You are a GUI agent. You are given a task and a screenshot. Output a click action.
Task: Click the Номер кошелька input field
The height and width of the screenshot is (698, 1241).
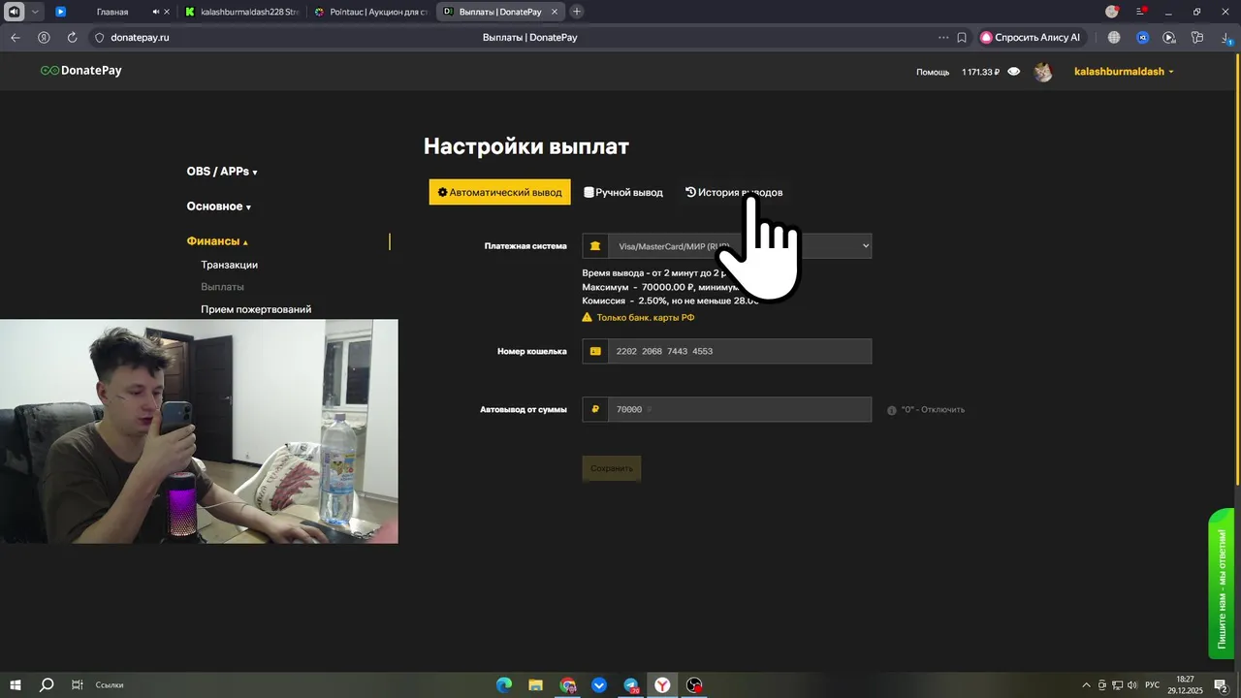(739, 351)
